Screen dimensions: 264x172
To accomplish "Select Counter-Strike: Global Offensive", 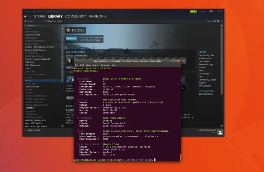I will [39, 47].
